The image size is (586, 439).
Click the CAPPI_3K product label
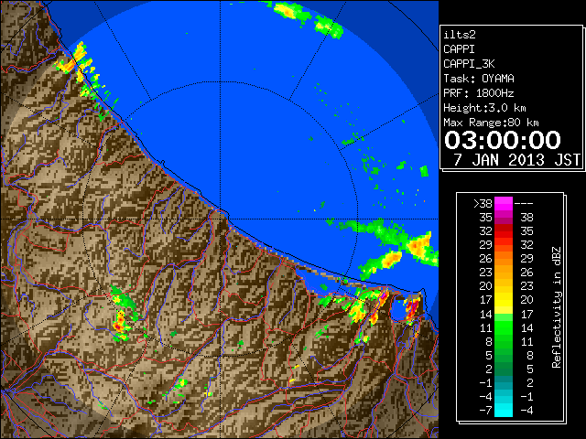click(469, 64)
